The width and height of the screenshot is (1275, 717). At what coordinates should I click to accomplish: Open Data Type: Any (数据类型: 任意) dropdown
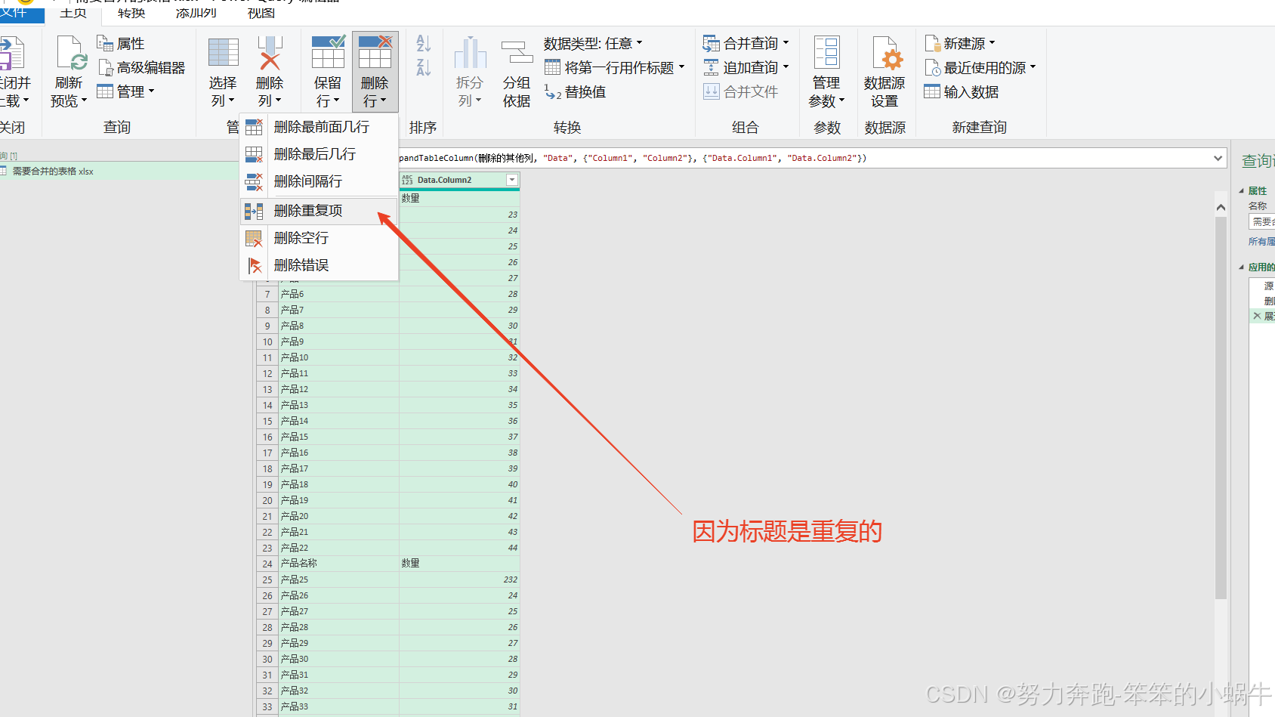[593, 44]
